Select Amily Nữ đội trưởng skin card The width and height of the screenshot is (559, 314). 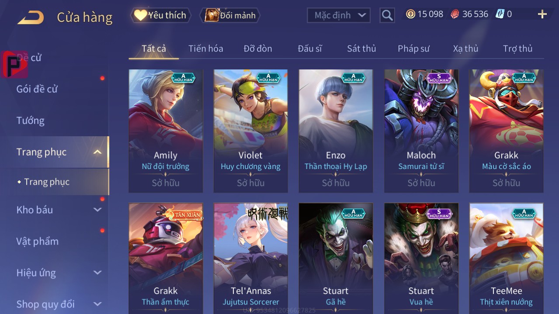coord(166,131)
